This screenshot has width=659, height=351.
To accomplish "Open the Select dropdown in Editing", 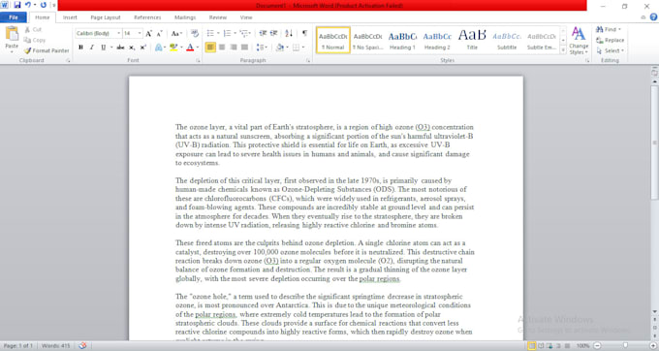I will [x=611, y=50].
